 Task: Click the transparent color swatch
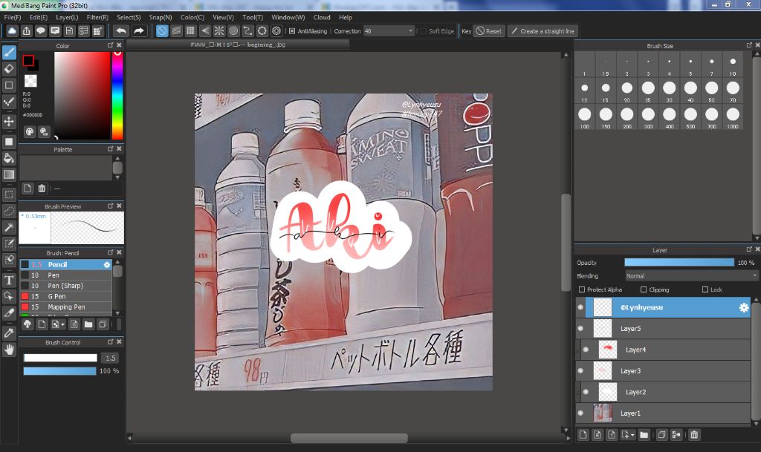click(30, 80)
